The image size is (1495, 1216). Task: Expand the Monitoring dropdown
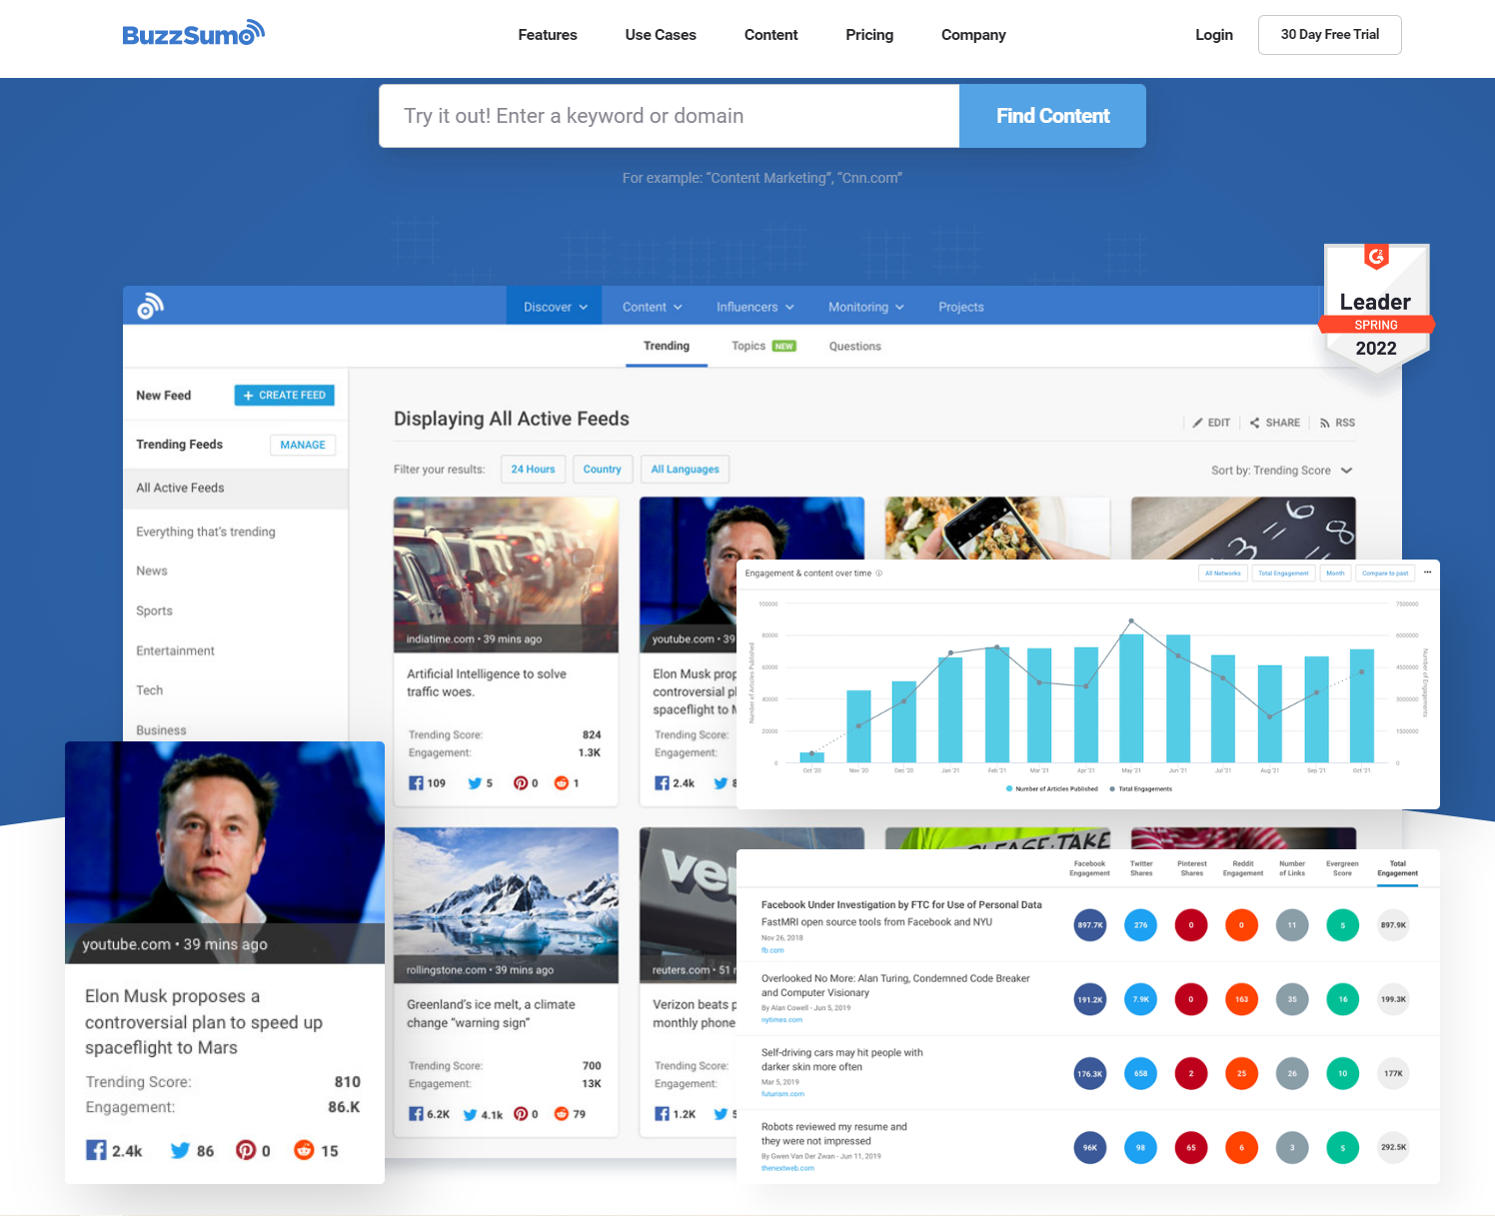[865, 307]
